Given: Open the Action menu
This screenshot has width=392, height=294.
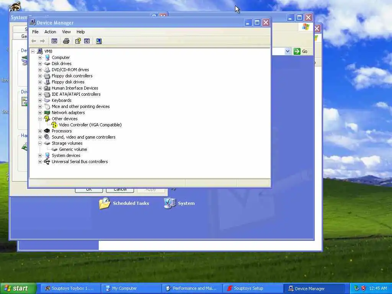Looking at the screenshot, I should pyautogui.click(x=50, y=32).
